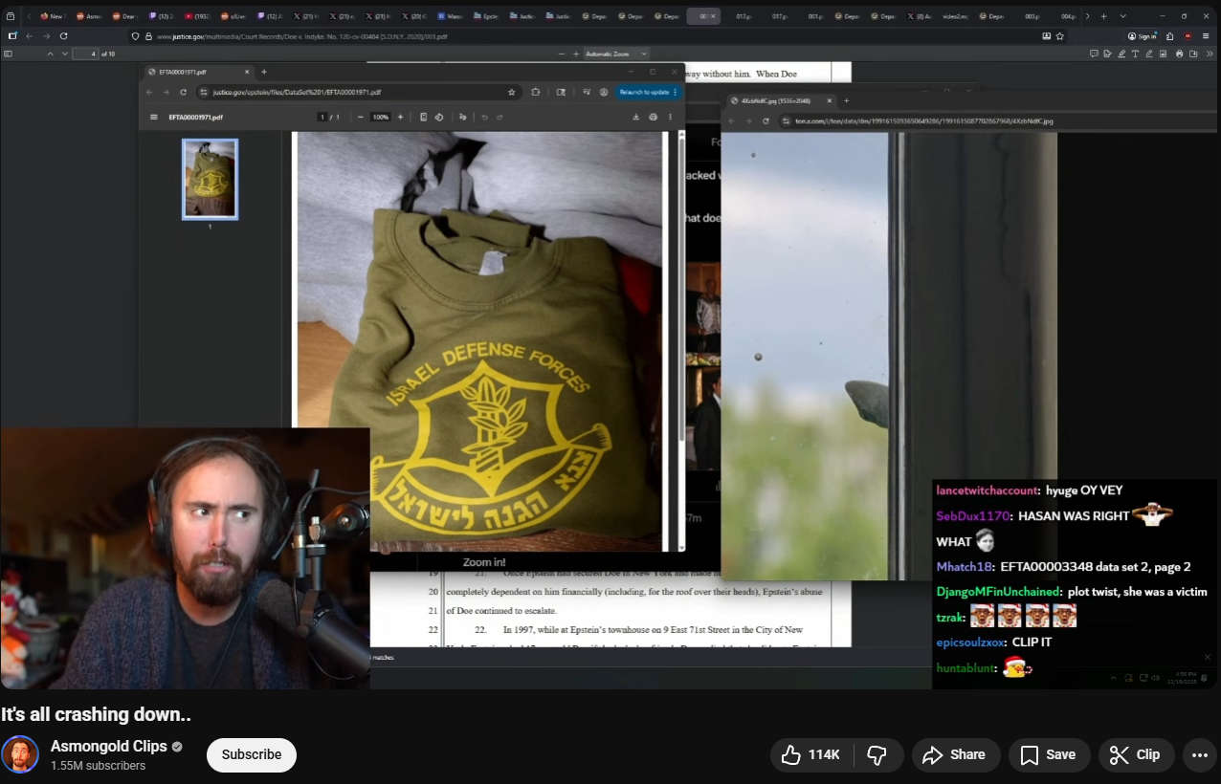Image resolution: width=1221 pixels, height=784 pixels.
Task: Toggle fit to page in Chrome PDF
Action: pos(424,117)
